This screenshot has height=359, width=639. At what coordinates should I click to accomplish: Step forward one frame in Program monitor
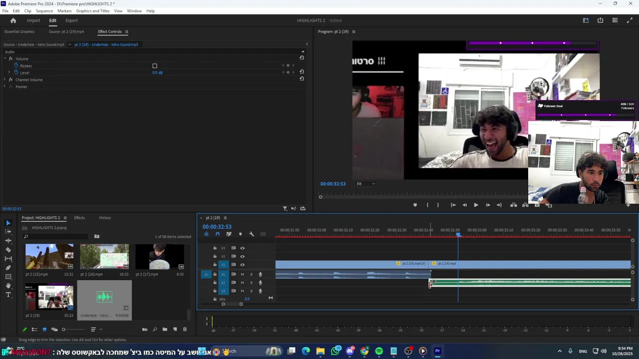coord(488,205)
